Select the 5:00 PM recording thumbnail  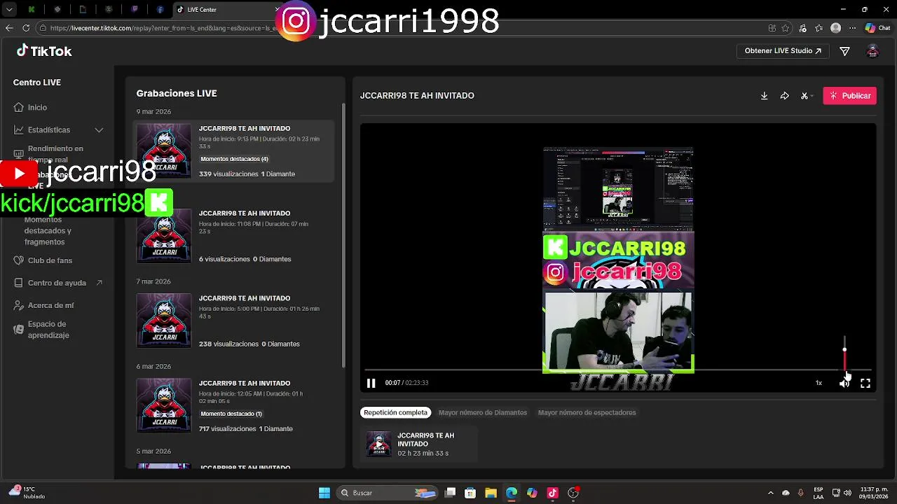point(164,321)
